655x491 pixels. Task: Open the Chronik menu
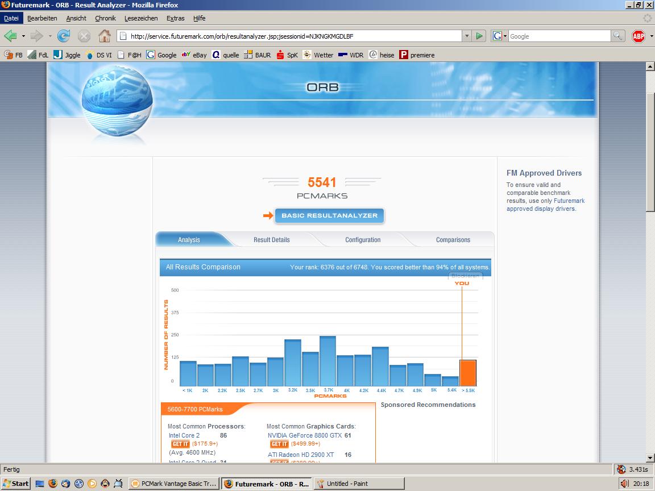point(105,18)
